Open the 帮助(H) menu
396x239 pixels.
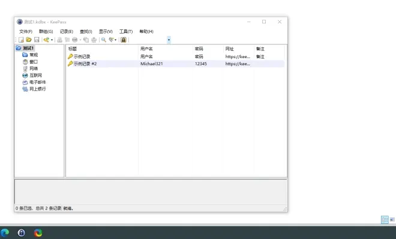pos(146,32)
